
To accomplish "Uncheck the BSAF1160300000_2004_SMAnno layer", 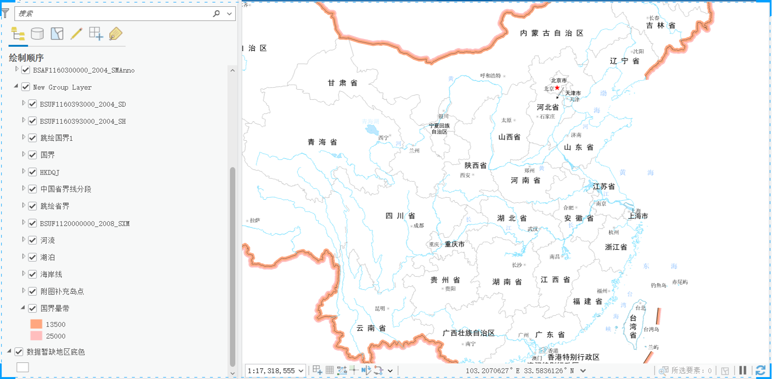I will [x=26, y=70].
